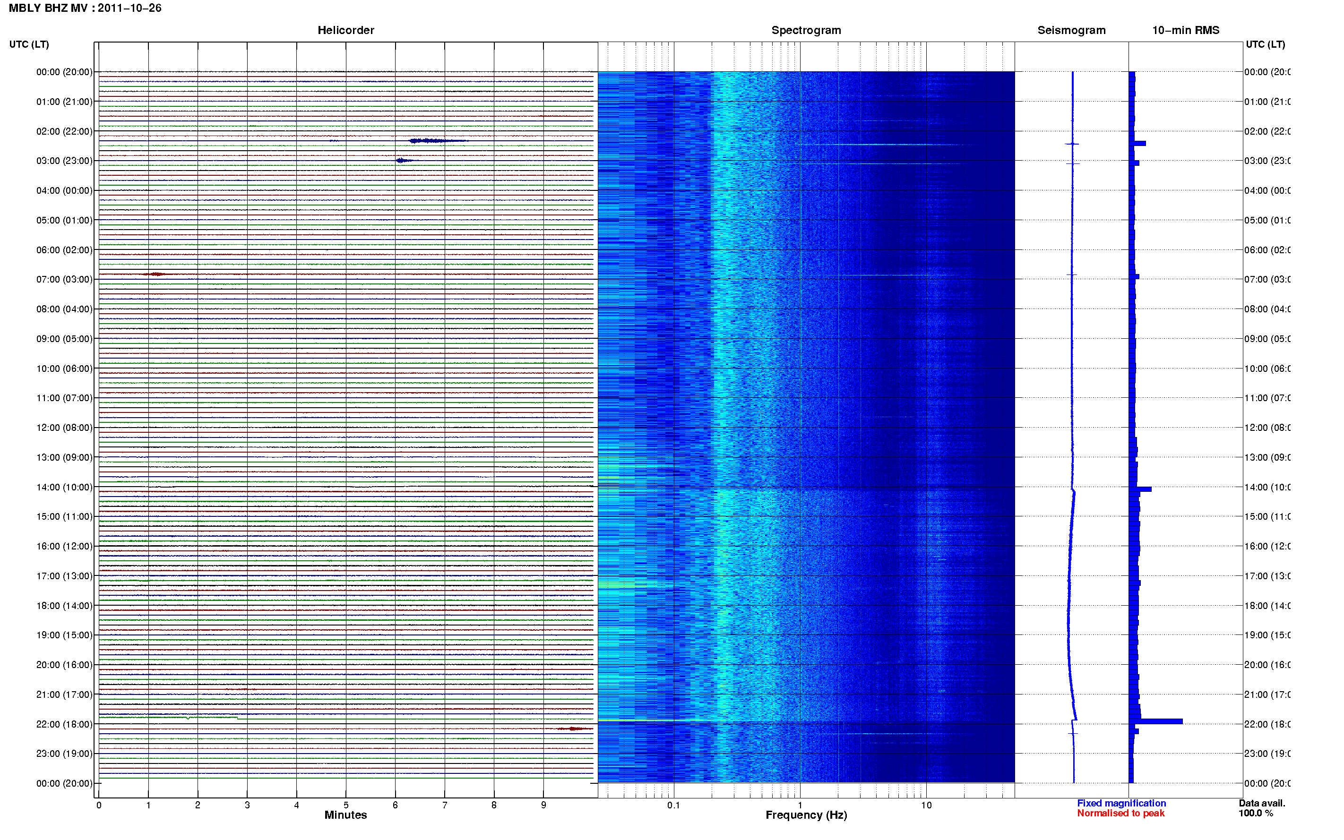Click the plot title MBLY BHZ MV : 2011-10-26
Image resolution: width=1344 pixels, height=840 pixels.
pyautogui.click(x=85, y=9)
